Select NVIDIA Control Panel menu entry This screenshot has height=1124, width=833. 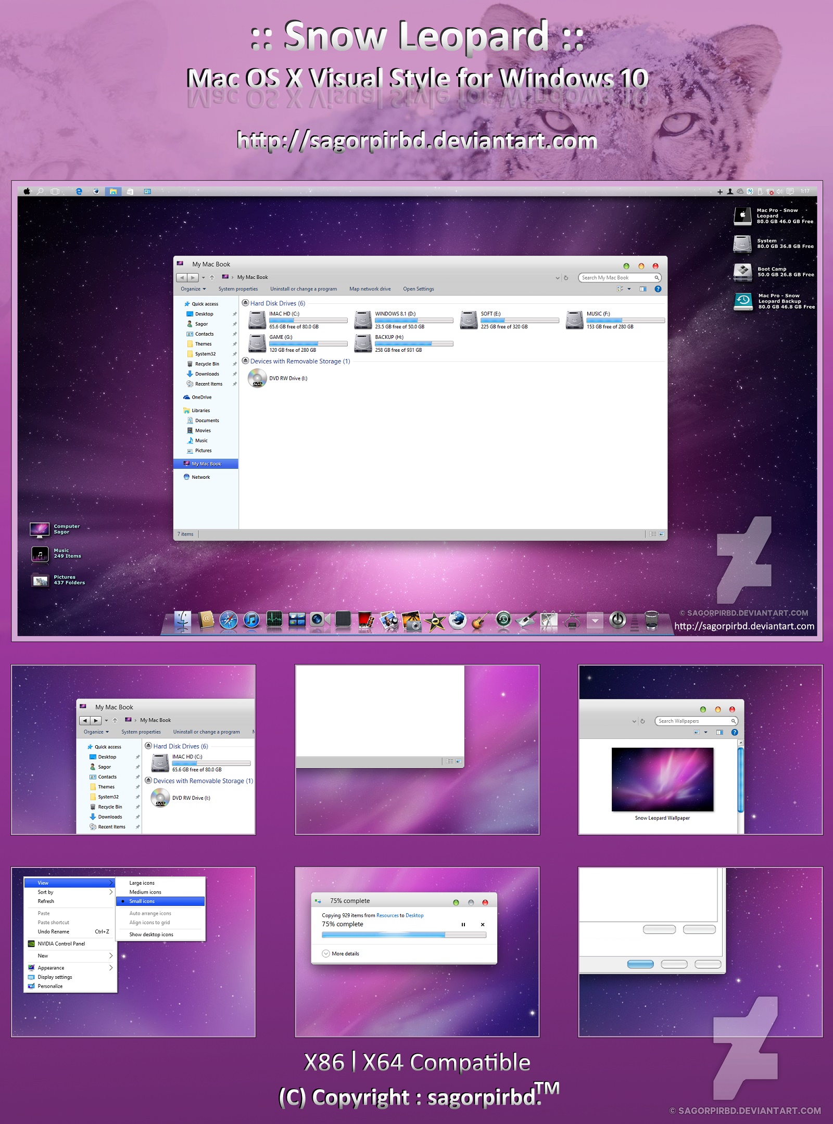[x=70, y=943]
